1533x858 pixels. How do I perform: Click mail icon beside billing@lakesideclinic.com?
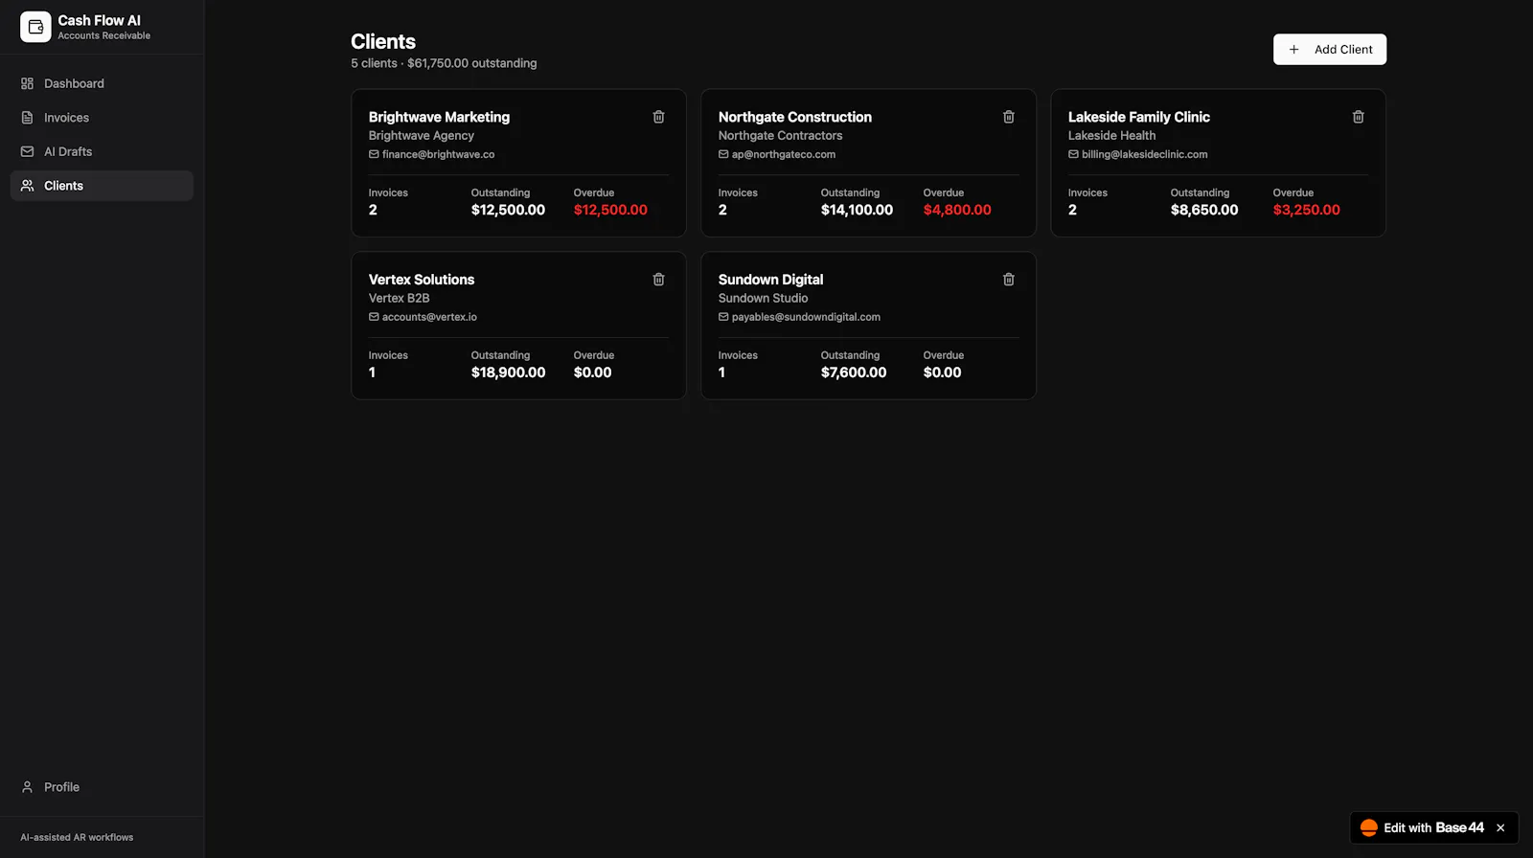click(x=1073, y=154)
